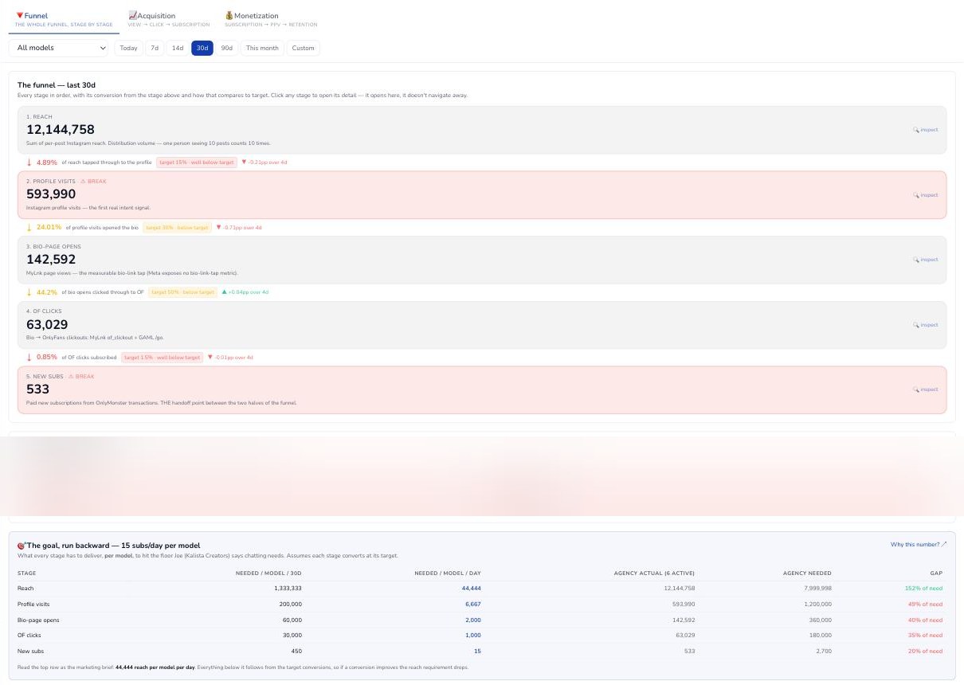This screenshot has width=964, height=685.
Task: Select the 14d date range
Action: tap(178, 48)
